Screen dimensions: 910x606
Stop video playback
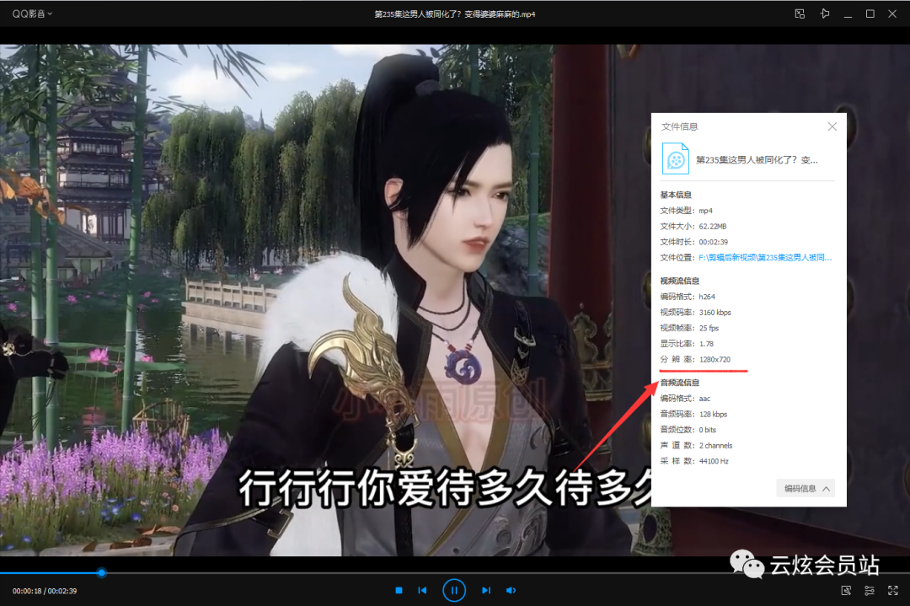pos(399,590)
